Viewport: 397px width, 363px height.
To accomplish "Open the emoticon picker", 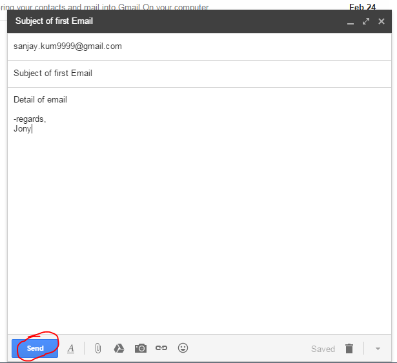I will 183,348.
